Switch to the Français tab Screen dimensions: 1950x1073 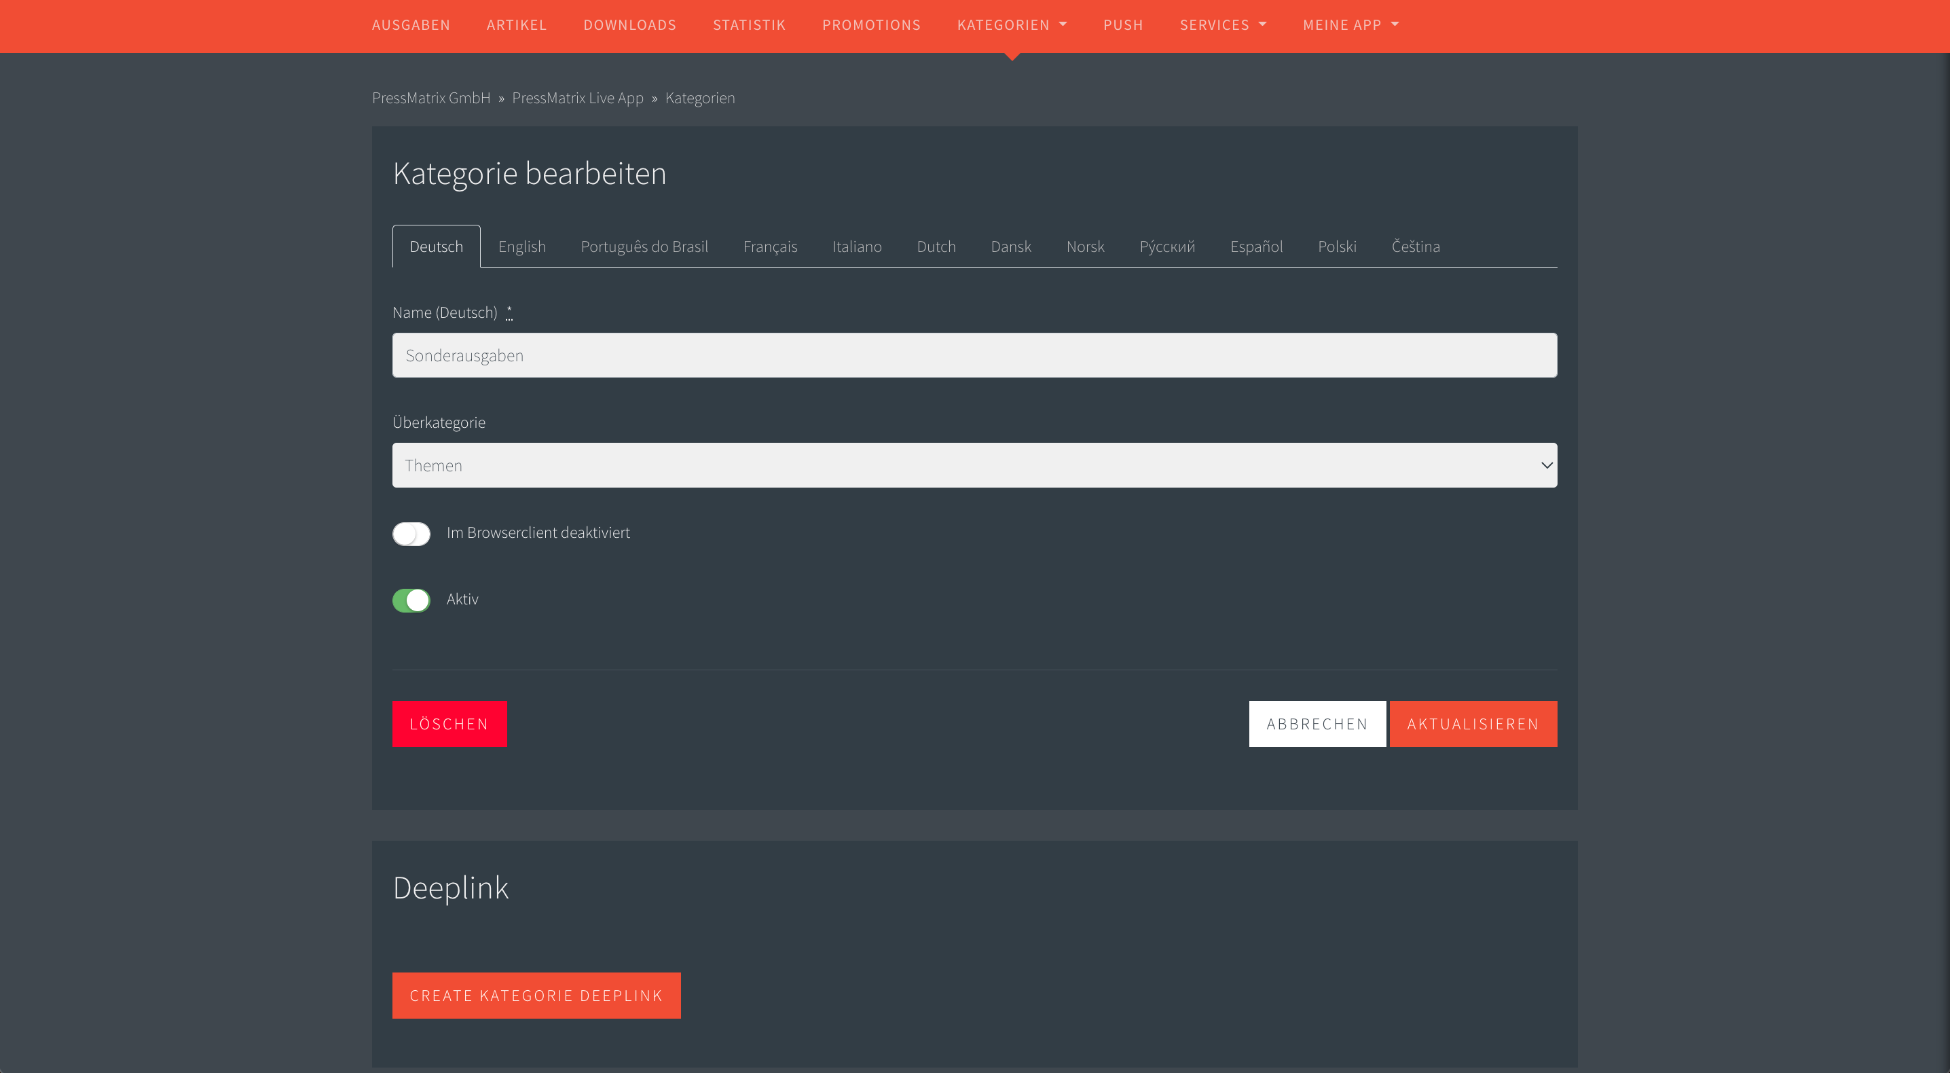[770, 246]
